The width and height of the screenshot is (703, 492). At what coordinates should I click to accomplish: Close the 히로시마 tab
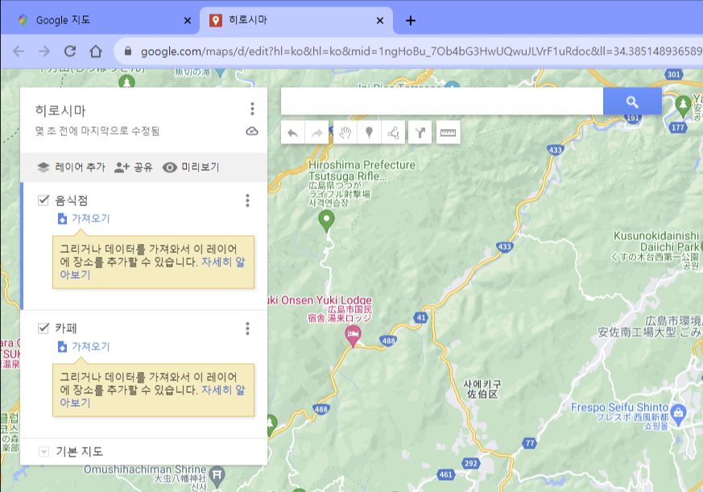[380, 21]
